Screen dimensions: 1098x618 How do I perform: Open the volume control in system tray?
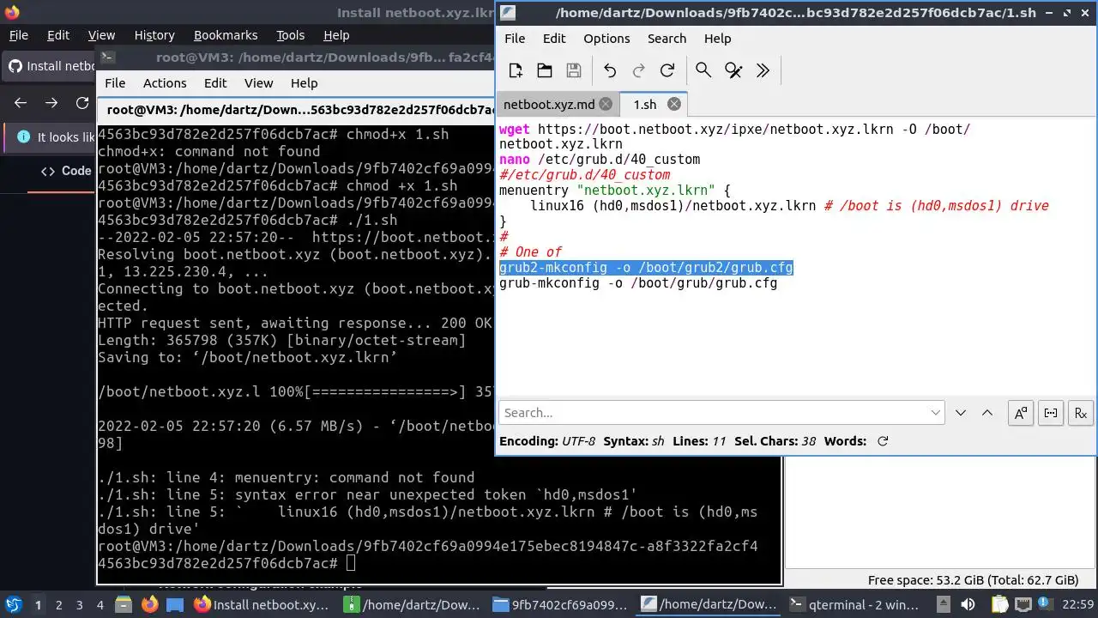(968, 604)
